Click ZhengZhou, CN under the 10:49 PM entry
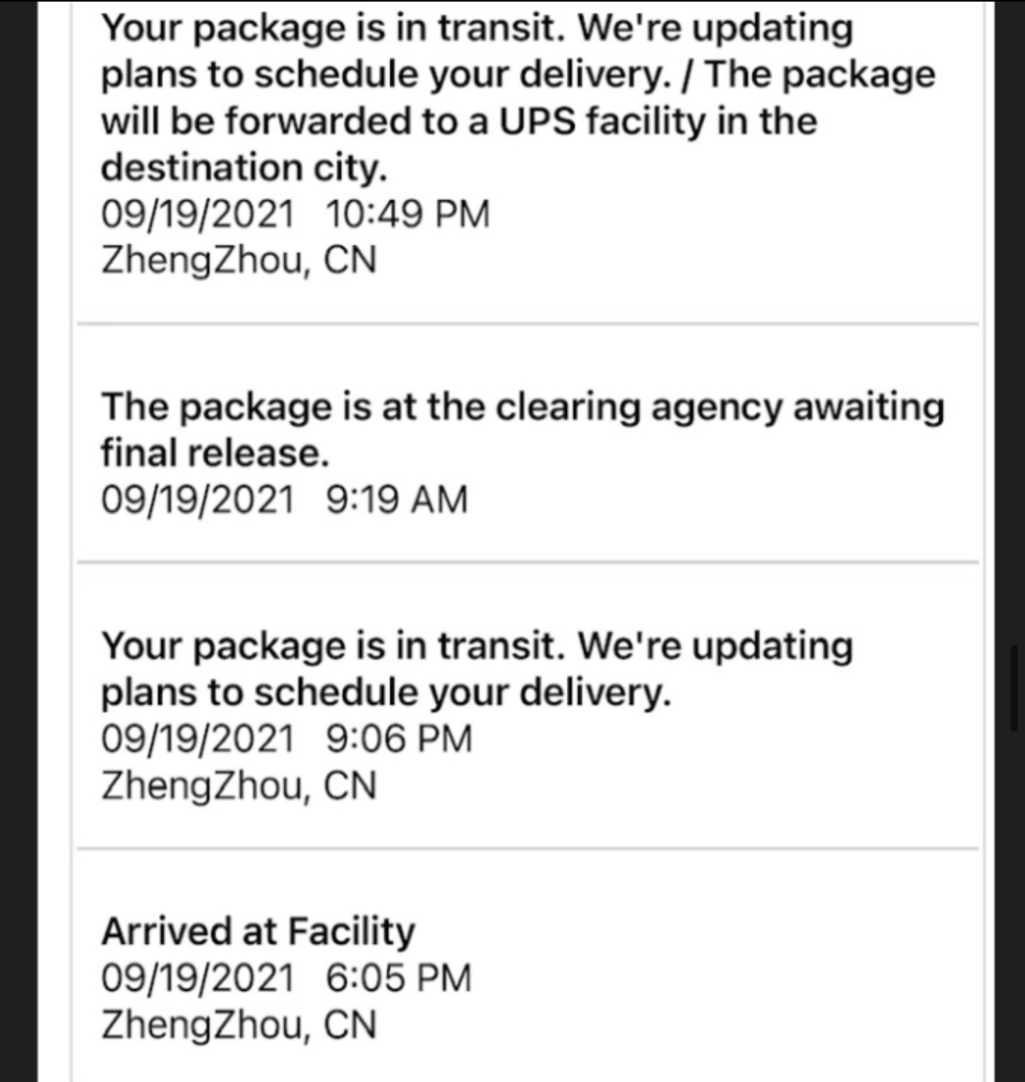This screenshot has height=1082, width=1025. pos(238,261)
